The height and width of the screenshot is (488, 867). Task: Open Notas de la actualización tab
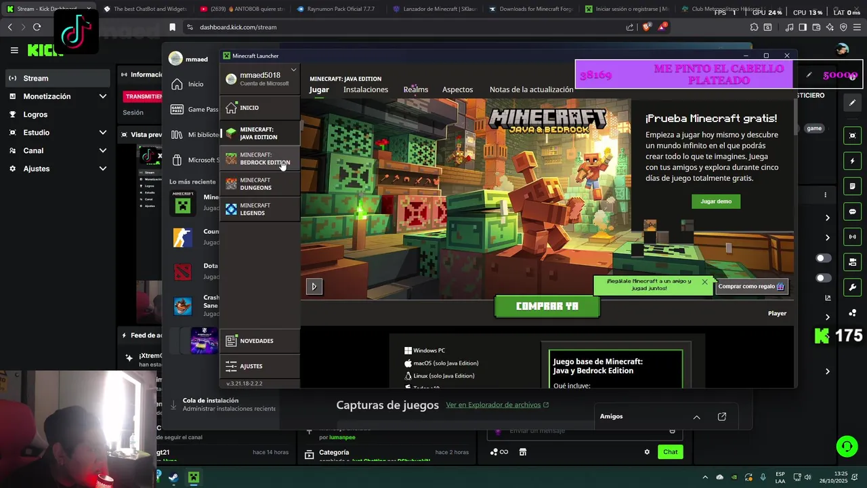[x=531, y=89]
